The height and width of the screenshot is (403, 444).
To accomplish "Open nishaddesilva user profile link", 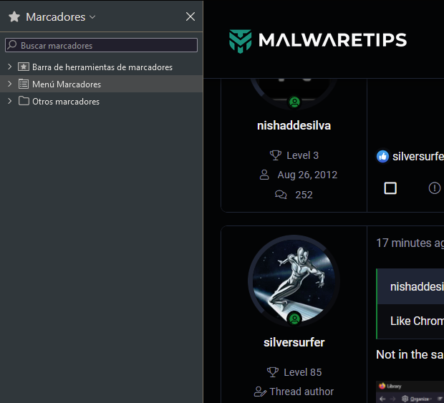I will tap(294, 126).
